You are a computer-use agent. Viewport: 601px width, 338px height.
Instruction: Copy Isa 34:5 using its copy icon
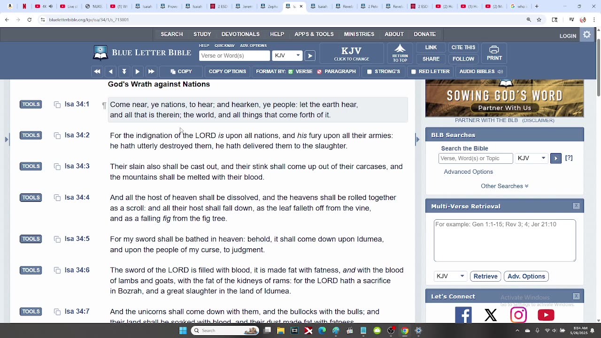[57, 239]
